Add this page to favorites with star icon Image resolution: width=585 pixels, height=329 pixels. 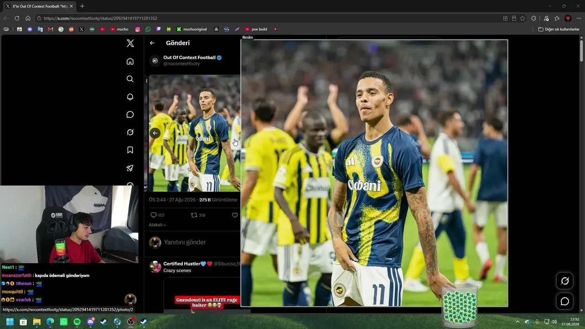[522, 18]
